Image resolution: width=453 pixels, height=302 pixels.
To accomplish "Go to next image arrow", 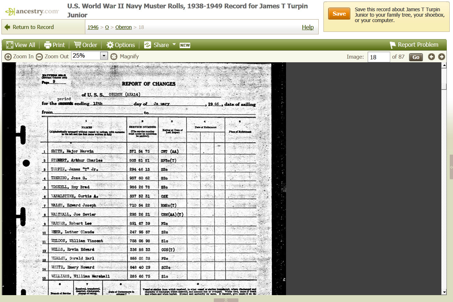I will [x=441, y=57].
